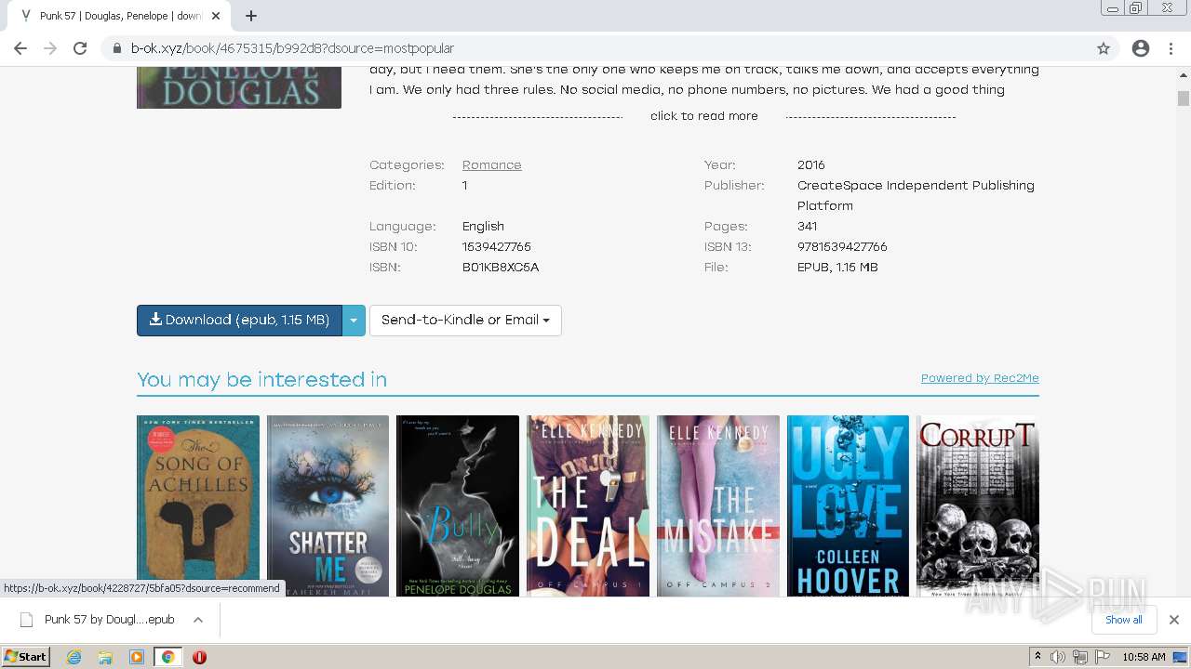1191x669 pixels.
Task: Open the Windows Start menu
Action: 25,657
